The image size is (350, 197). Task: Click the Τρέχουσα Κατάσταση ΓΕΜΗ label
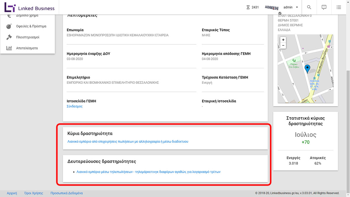(x=225, y=77)
